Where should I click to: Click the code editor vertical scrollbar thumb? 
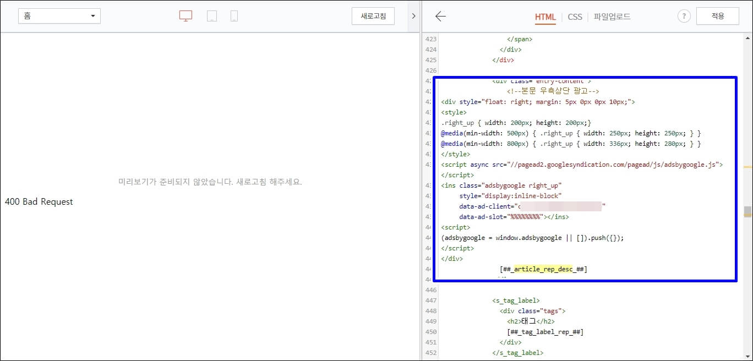point(747,212)
